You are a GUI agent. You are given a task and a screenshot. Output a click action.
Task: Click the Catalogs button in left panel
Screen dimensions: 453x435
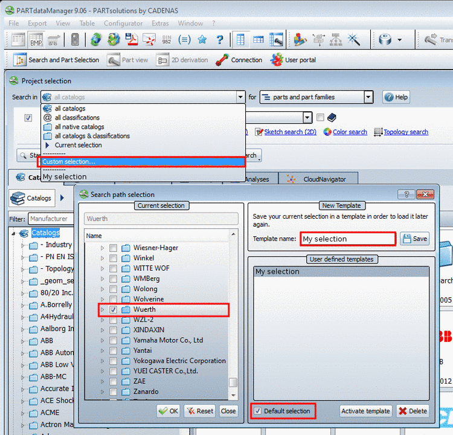[32, 198]
